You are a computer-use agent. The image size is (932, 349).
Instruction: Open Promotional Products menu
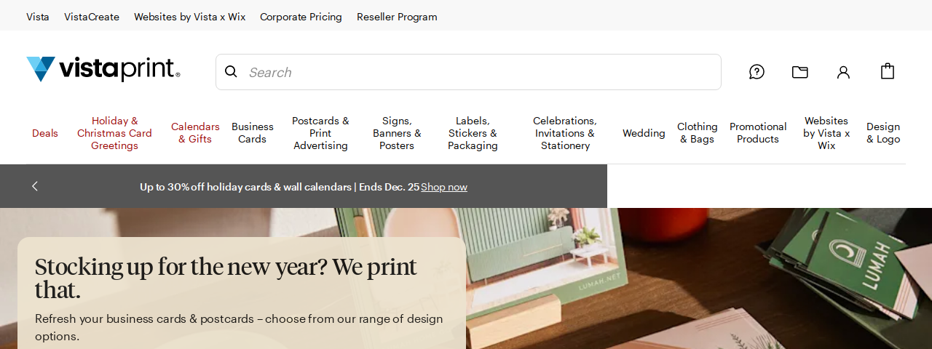point(758,133)
